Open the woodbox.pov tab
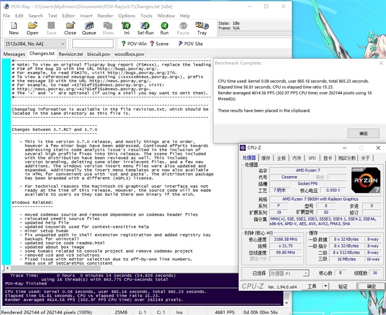Image resolution: width=386 pixels, height=315 pixels. (x=129, y=54)
